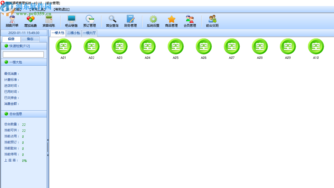Click the date-time display 2020-01-11 15:49:30
The height and width of the screenshot is (188, 334).
[24, 33]
